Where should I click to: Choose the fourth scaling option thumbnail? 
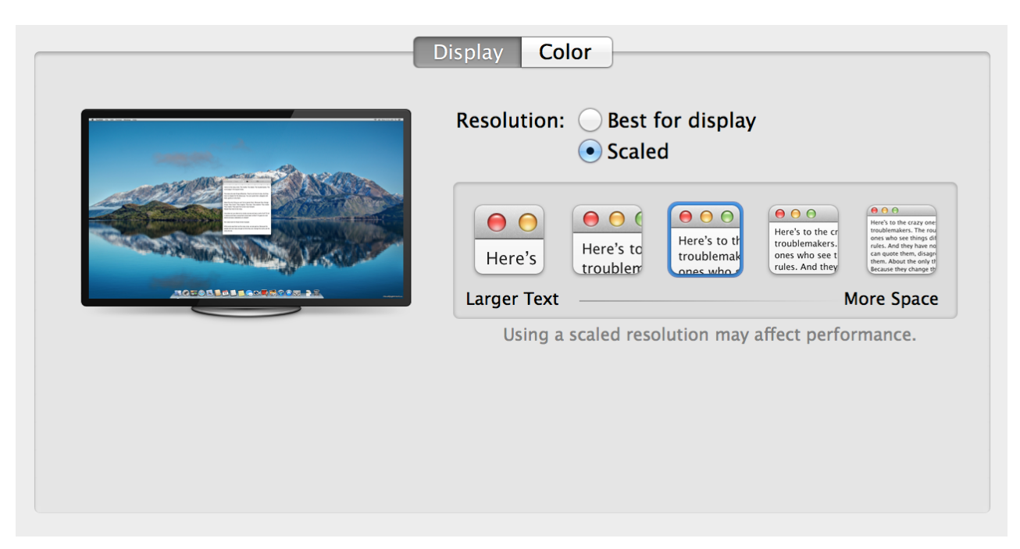pyautogui.click(x=803, y=240)
